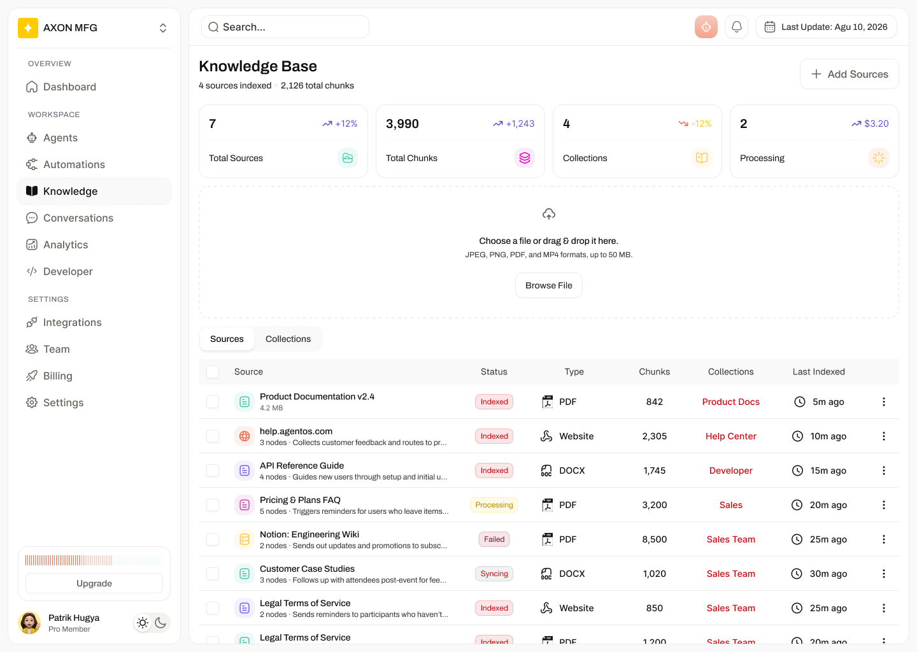Tick the Notion: Engineering Wiki checkbox
The height and width of the screenshot is (652, 917).
[x=213, y=539]
